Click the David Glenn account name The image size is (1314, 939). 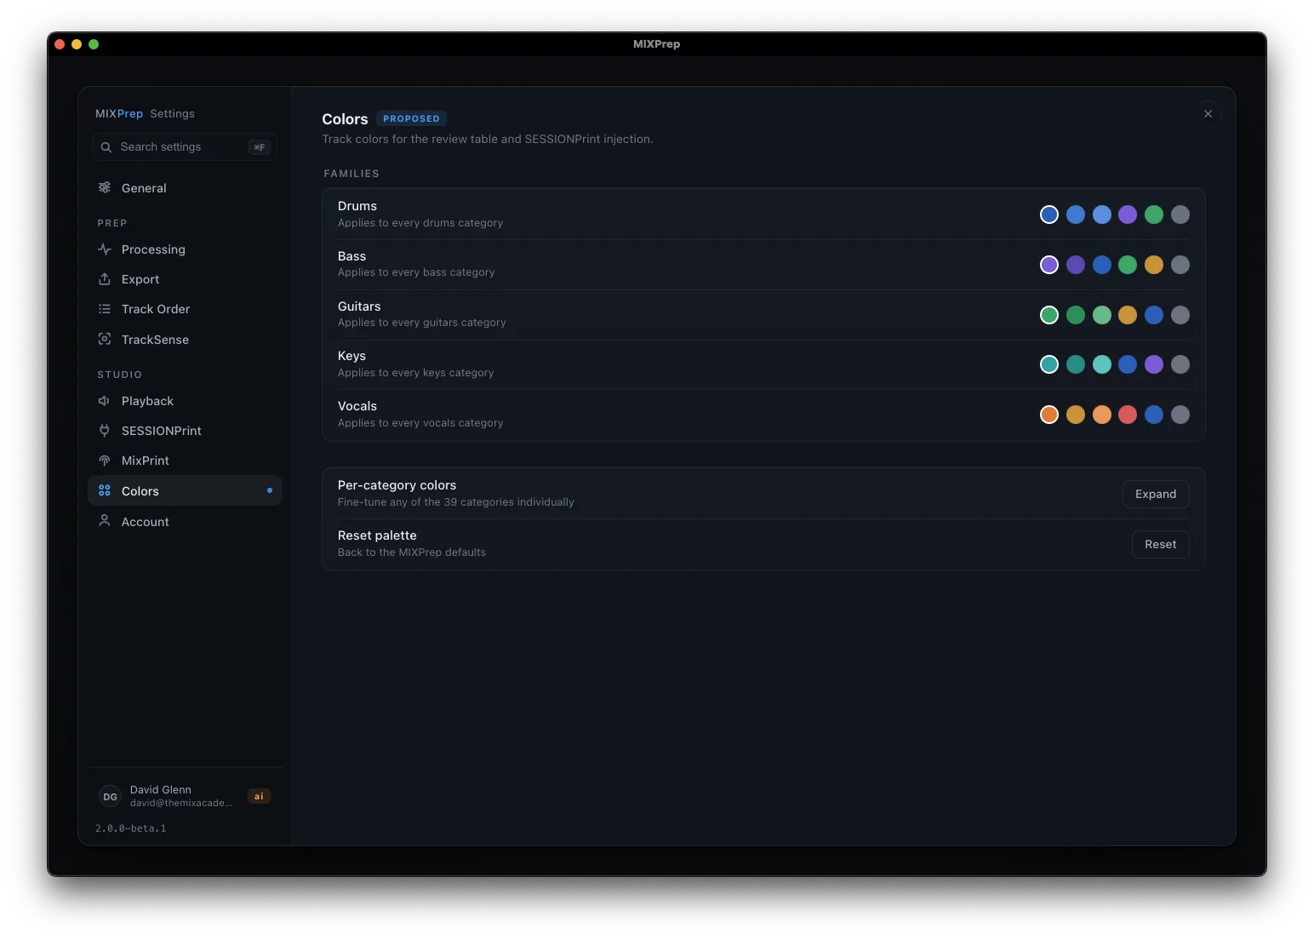[x=161, y=790]
